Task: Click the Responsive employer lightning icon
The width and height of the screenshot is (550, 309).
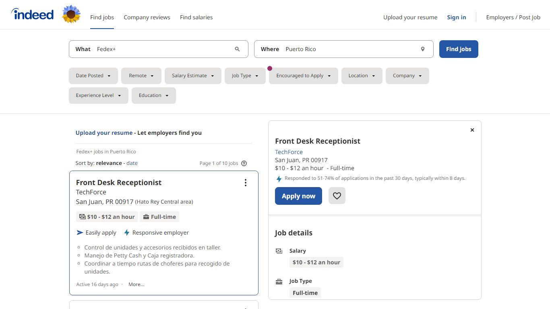Action: (x=127, y=233)
